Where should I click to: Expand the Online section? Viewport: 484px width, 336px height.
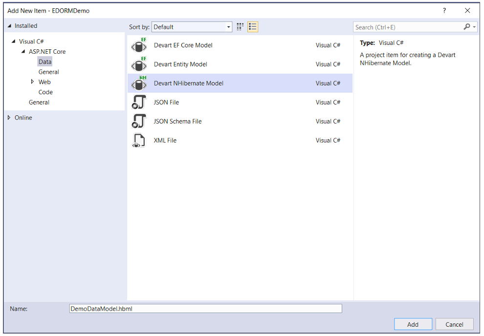[x=9, y=118]
